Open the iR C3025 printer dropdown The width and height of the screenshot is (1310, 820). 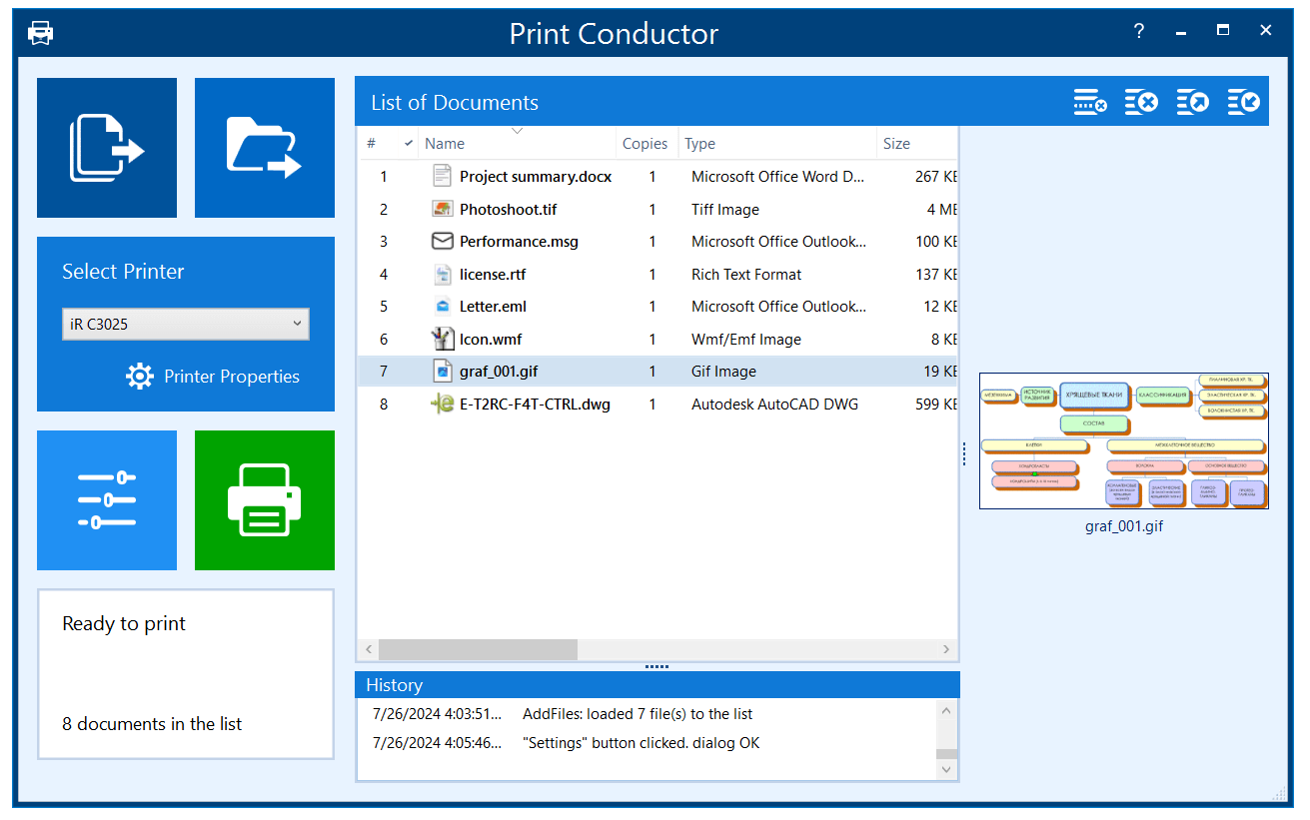pyautogui.click(x=186, y=324)
